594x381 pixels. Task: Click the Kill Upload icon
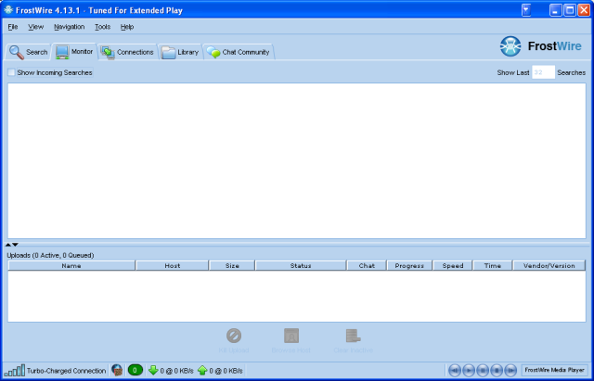pos(234,336)
